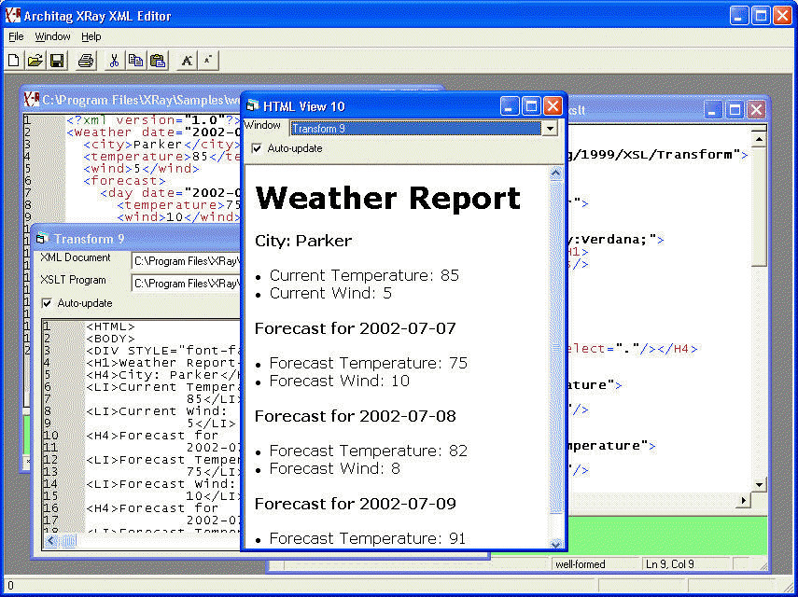Click the <HTML> line in Transform 9 output
Viewport: 798px width, 597px height.
[110, 326]
